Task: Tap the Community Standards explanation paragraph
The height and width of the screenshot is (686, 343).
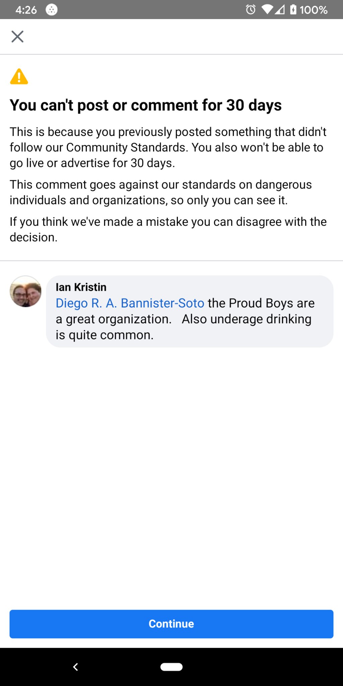Action: [168, 147]
